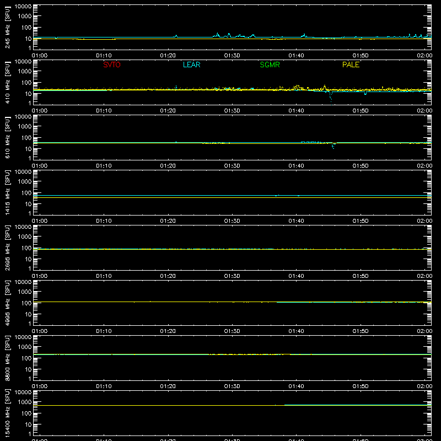Click the cyan dip near 01:45 in 410 MHz plot
Image resolution: width=441 pixels, height=441 pixels.
330,98
